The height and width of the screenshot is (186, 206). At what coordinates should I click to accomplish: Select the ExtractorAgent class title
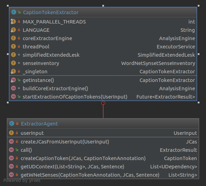tap(39, 124)
